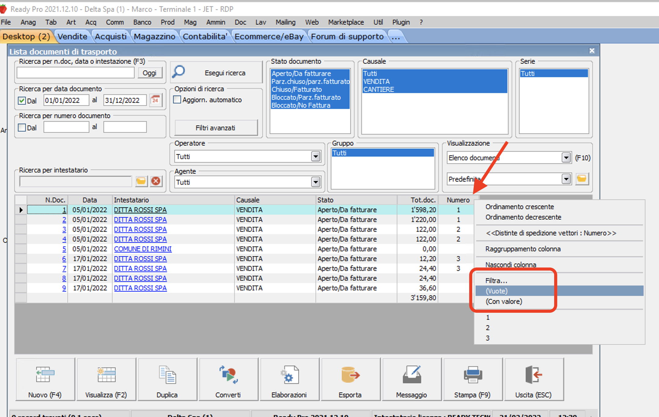Open the Elenco documenti visualizzazione dropdown
Screen dimensions: 659x417
tap(566, 158)
